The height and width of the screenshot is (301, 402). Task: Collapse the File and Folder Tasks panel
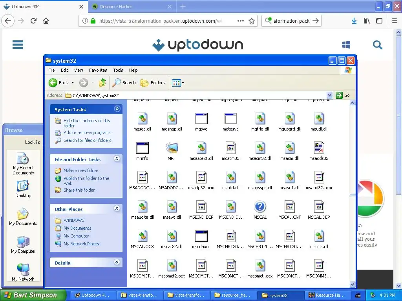click(117, 159)
